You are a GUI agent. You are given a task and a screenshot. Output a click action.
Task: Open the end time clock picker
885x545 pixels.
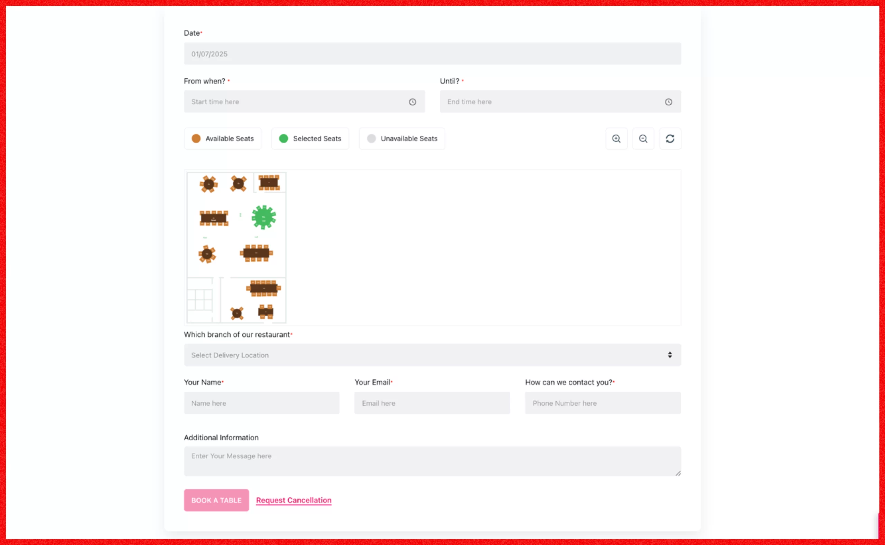[x=669, y=102]
